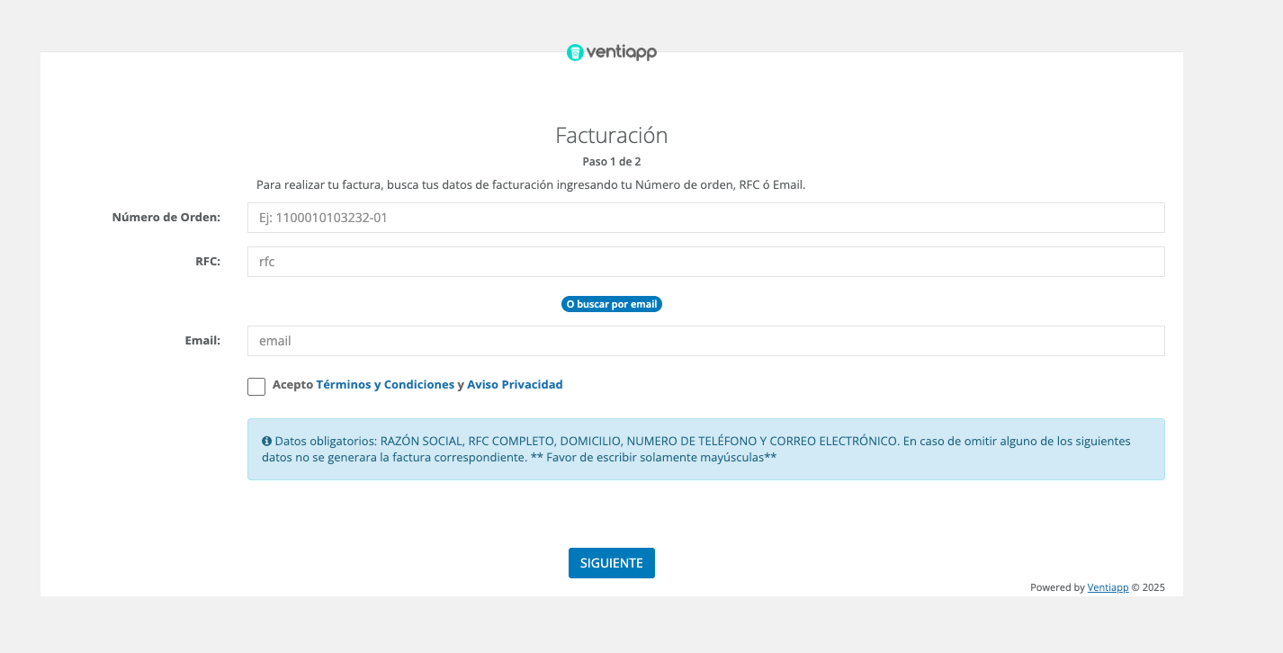
Task: Open the Ventiapp link in footer
Action: (x=1108, y=587)
